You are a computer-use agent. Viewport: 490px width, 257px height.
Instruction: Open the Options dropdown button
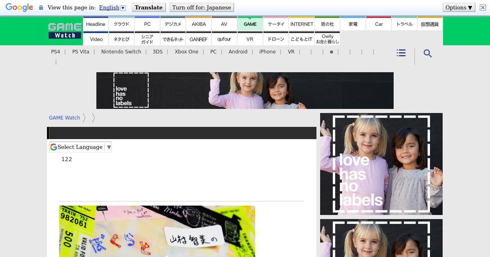click(x=459, y=7)
